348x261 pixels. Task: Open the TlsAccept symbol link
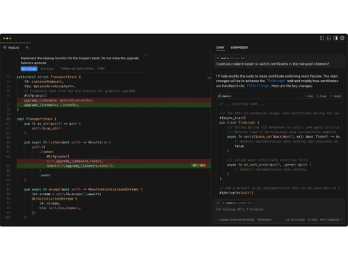(x=276, y=81)
